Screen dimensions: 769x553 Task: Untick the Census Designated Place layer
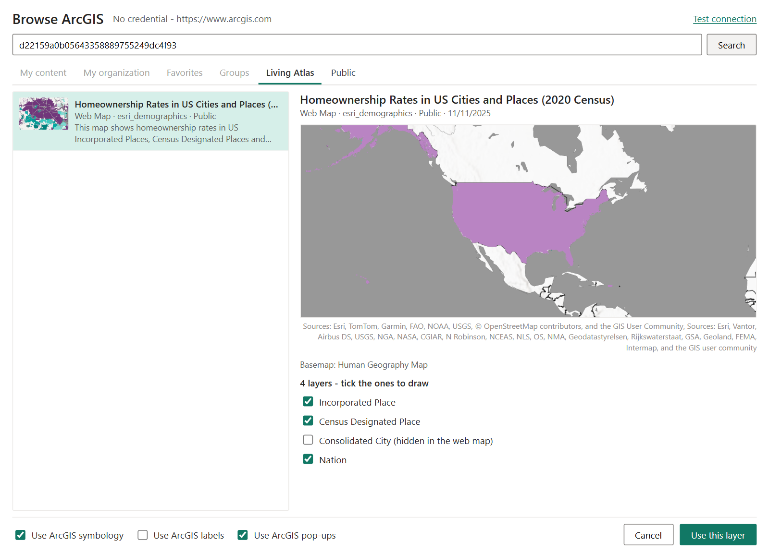308,421
